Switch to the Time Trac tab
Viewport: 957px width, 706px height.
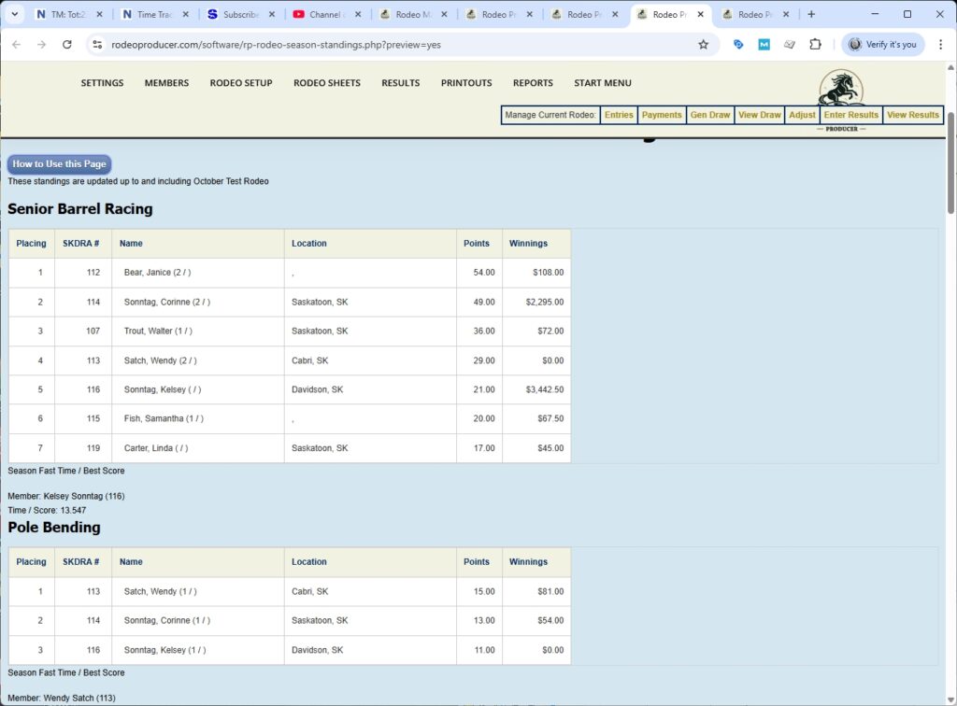click(x=150, y=13)
